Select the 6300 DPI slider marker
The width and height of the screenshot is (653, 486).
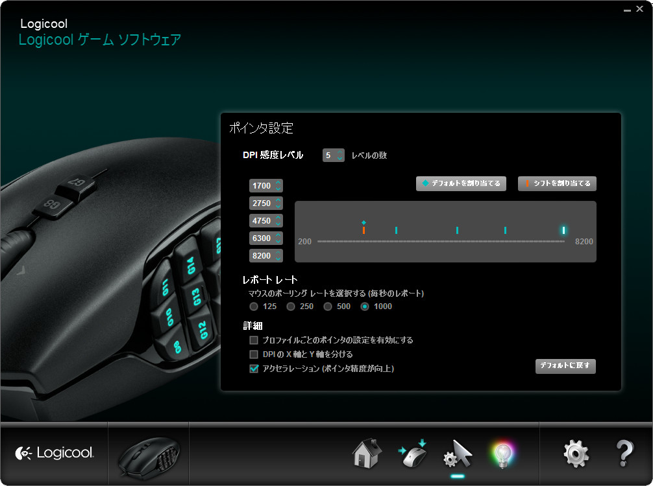point(505,230)
